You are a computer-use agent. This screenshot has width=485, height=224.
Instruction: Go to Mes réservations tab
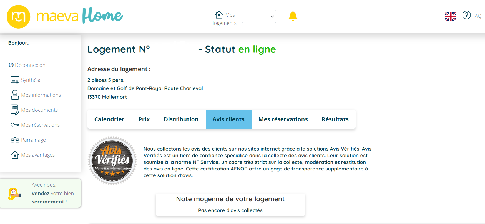point(283,119)
